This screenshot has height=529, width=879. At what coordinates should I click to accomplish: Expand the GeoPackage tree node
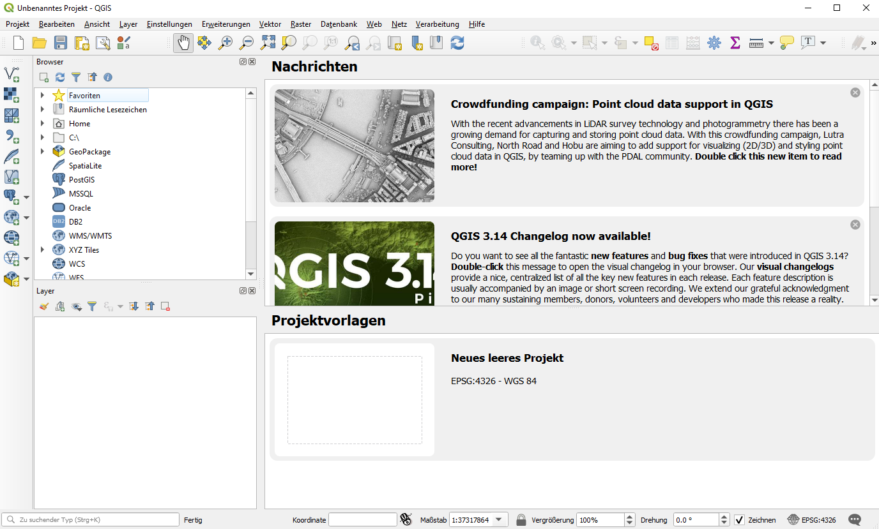coord(42,151)
